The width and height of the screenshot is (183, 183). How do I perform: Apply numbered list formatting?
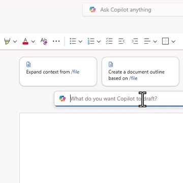tap(91, 41)
